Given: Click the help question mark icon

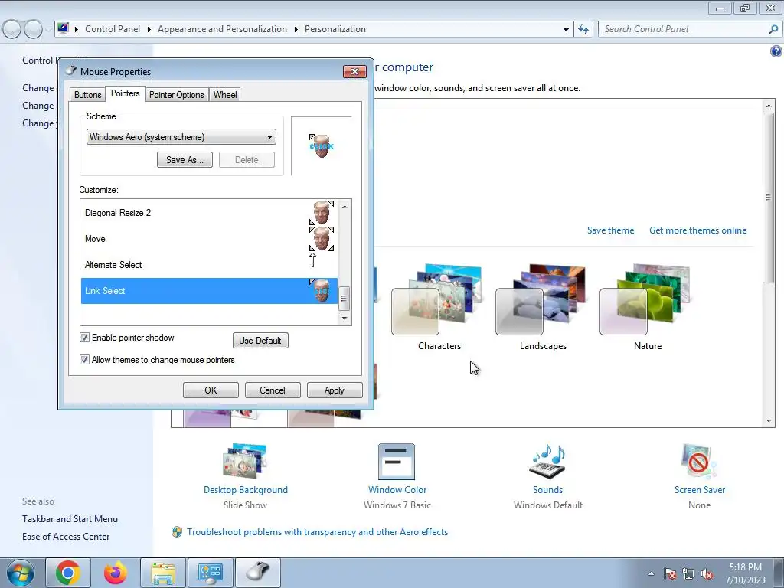Looking at the screenshot, I should tap(776, 51).
